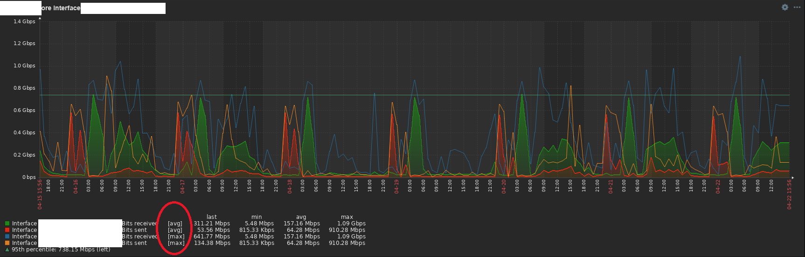Select the 95th percentile 738.15 Mbps label
The height and width of the screenshot is (257, 805).
[61, 250]
